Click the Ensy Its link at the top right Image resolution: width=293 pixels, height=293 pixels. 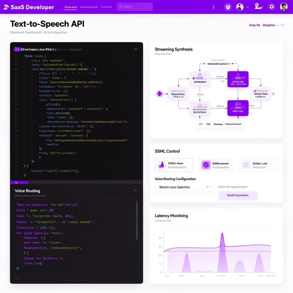click(x=254, y=25)
